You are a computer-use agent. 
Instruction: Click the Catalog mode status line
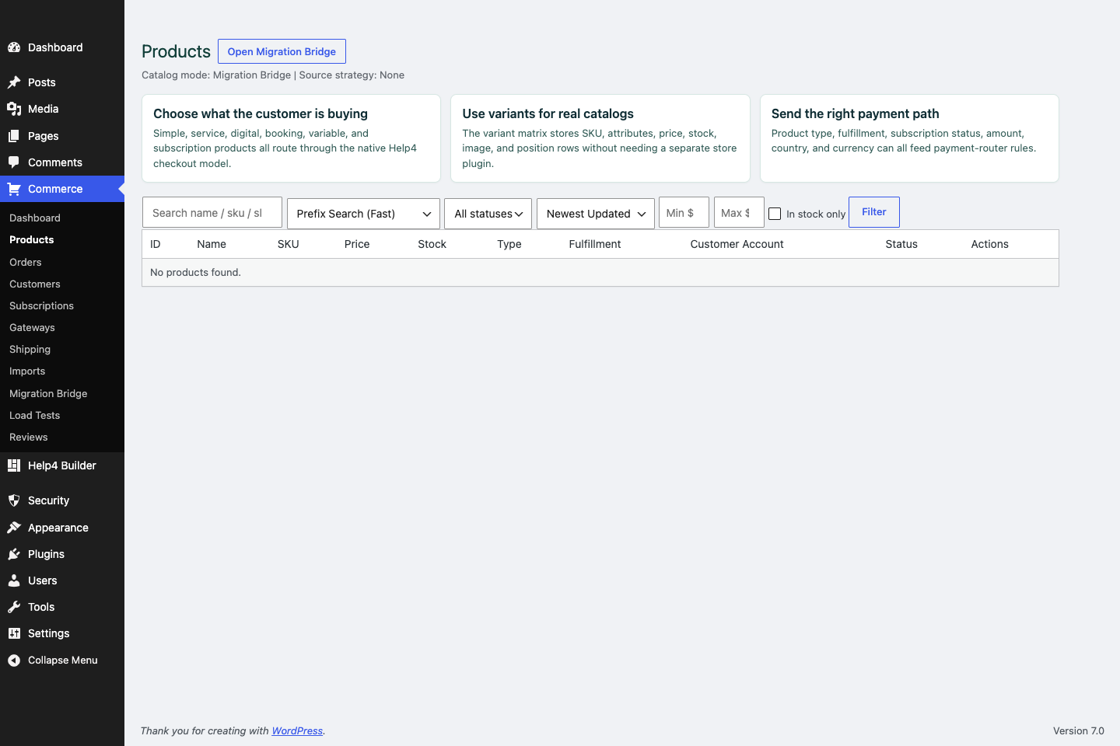pyautogui.click(x=273, y=75)
